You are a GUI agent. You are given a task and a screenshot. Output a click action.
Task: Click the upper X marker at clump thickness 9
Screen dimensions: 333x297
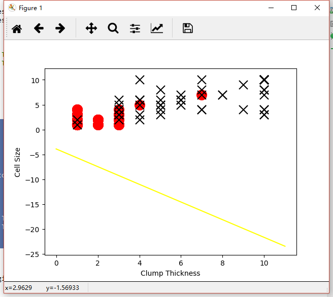(243, 85)
